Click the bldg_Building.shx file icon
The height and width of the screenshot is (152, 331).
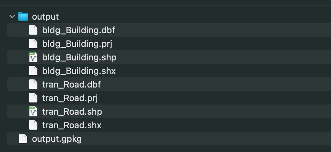pyautogui.click(x=33, y=71)
